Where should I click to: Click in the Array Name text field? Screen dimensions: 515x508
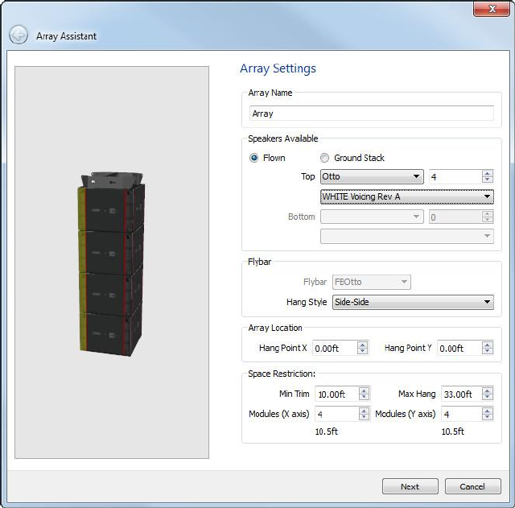click(x=371, y=114)
